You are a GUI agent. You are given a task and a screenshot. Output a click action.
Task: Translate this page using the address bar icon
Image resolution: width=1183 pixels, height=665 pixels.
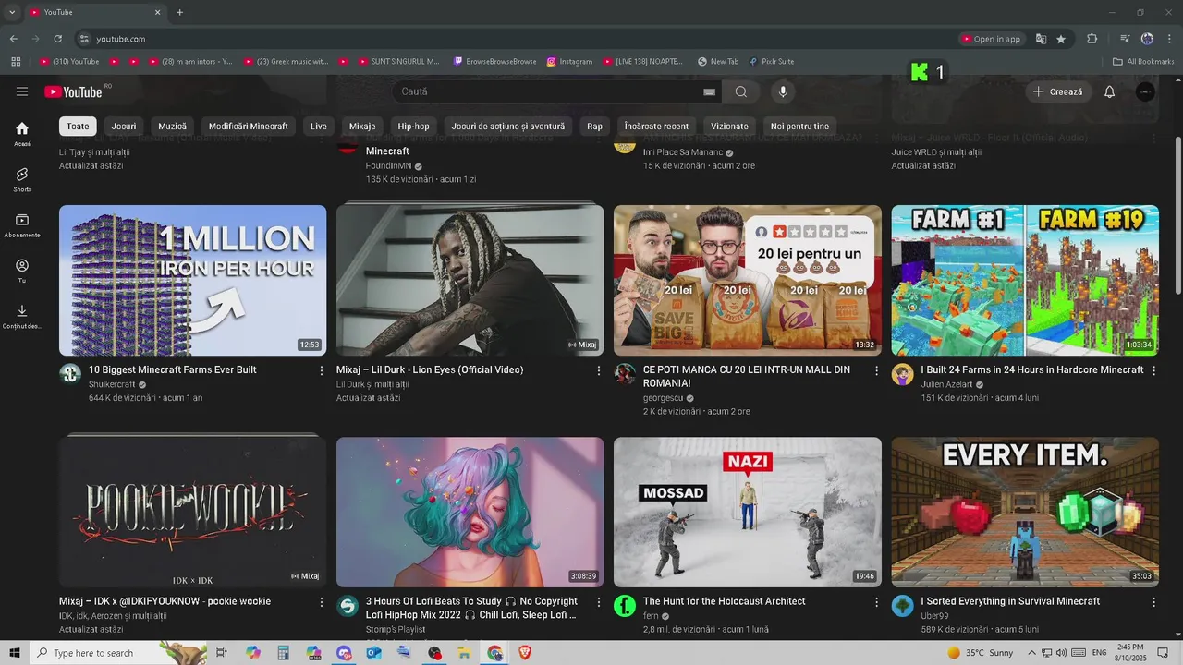point(1042,39)
